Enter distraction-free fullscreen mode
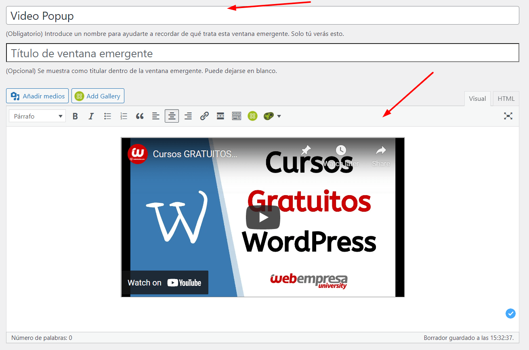The height and width of the screenshot is (350, 529). (x=508, y=116)
